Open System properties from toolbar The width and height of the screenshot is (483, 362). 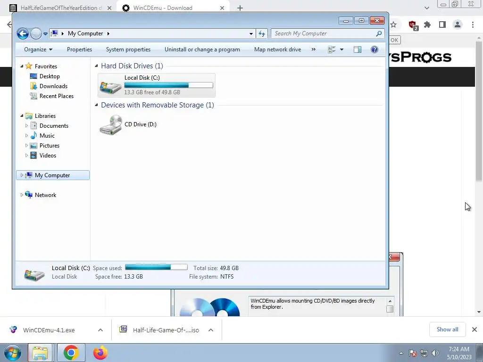128,49
